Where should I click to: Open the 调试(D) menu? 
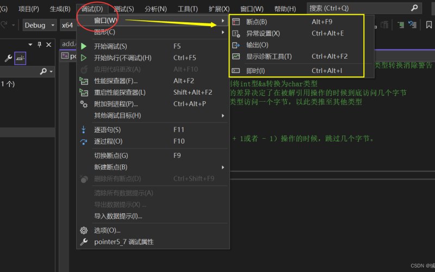[x=92, y=9]
